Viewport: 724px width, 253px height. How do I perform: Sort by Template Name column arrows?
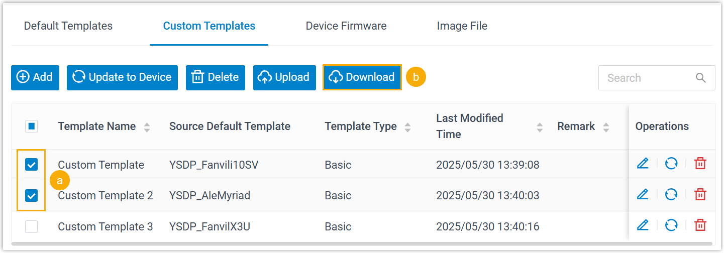[x=147, y=127]
